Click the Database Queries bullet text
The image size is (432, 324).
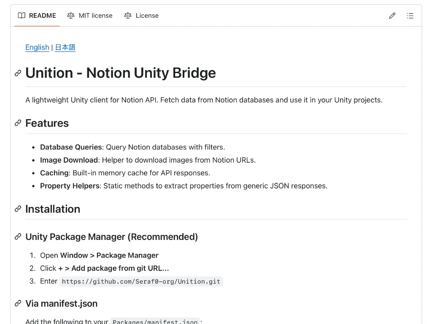tap(132, 147)
